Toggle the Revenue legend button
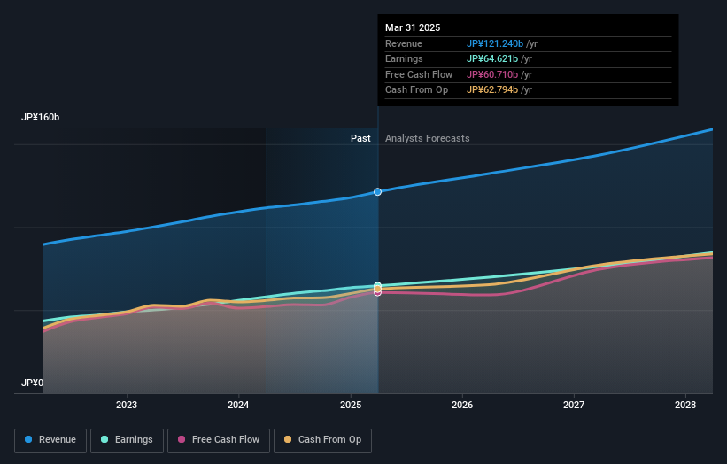Image resolution: width=727 pixels, height=464 pixels. tap(50, 440)
